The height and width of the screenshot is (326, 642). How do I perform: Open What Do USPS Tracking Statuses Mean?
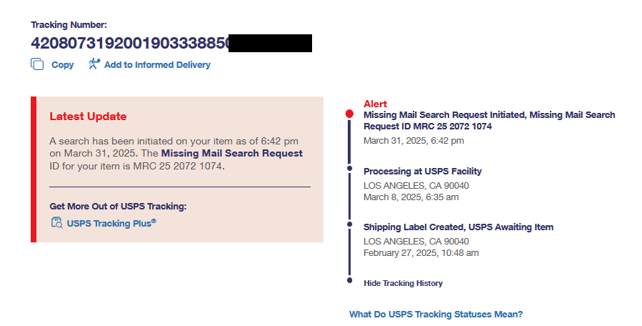pos(436,315)
